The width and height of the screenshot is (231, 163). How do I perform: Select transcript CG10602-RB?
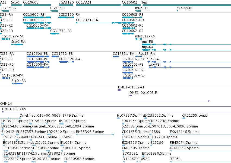[x=132, y=31]
